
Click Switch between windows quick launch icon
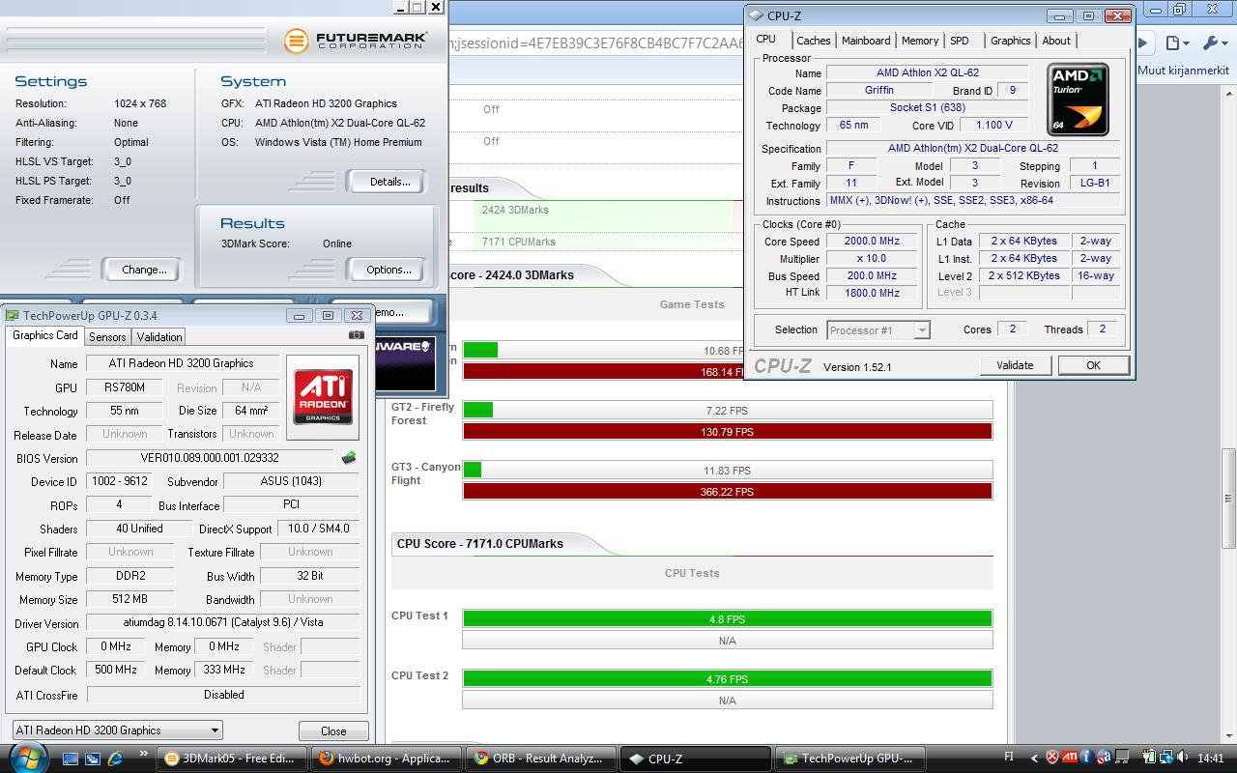click(94, 759)
